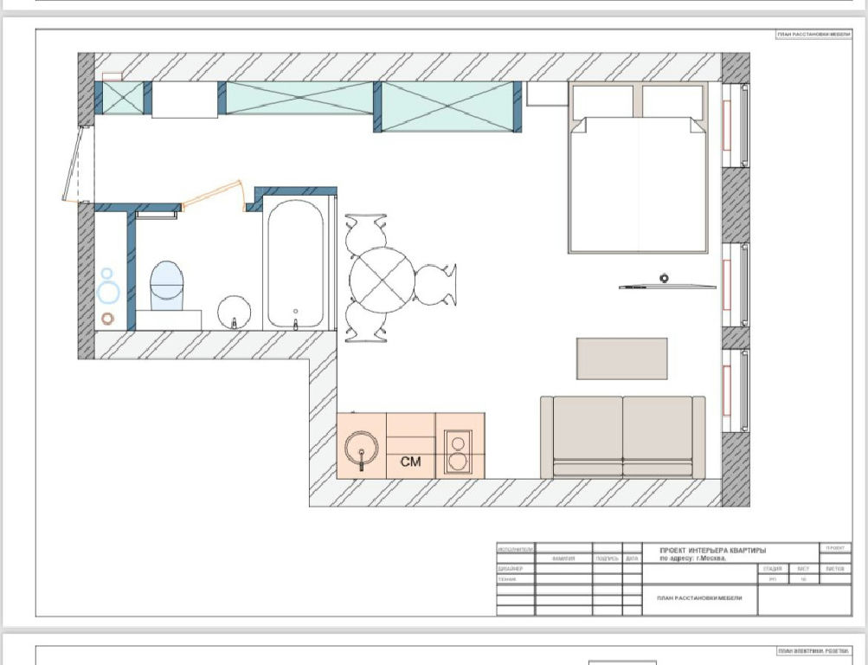Select the rectangular coffee table
This screenshot has width=868, height=665.
point(621,358)
